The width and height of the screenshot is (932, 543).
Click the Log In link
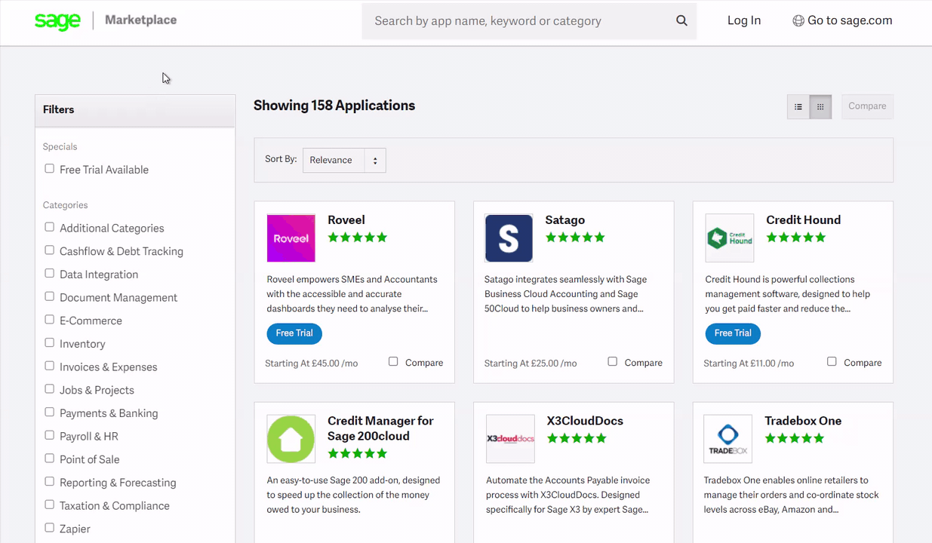pyautogui.click(x=744, y=21)
